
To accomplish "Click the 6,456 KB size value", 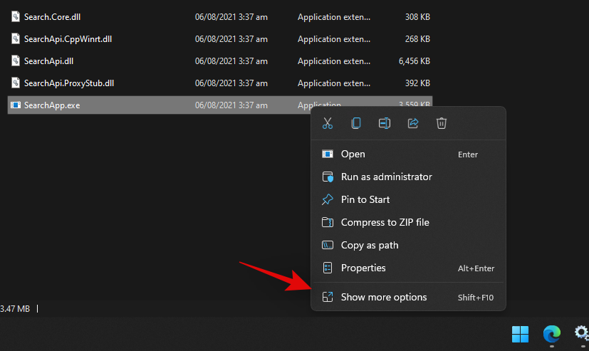I will pos(415,61).
